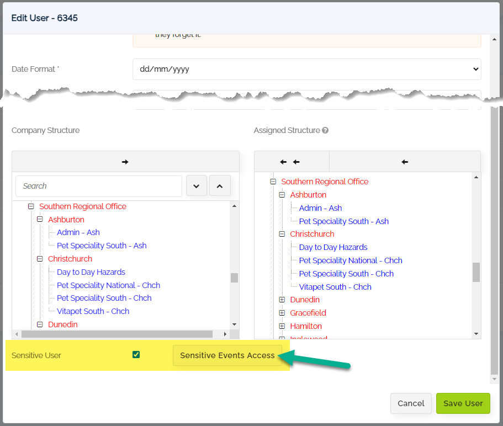Uncheck the Sensitive User checkbox

tap(136, 355)
